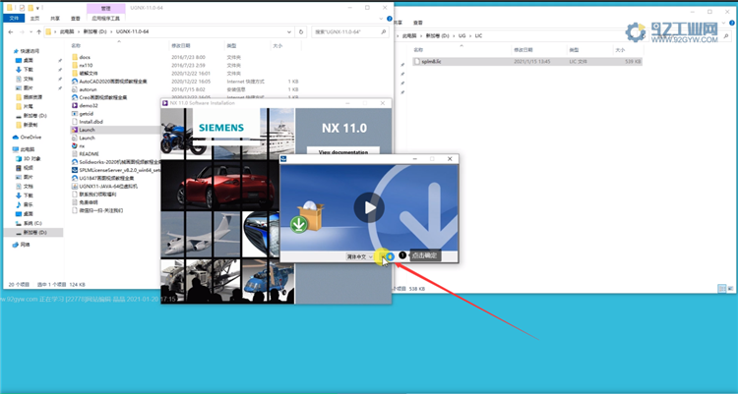Play the installer intro video

369,207
